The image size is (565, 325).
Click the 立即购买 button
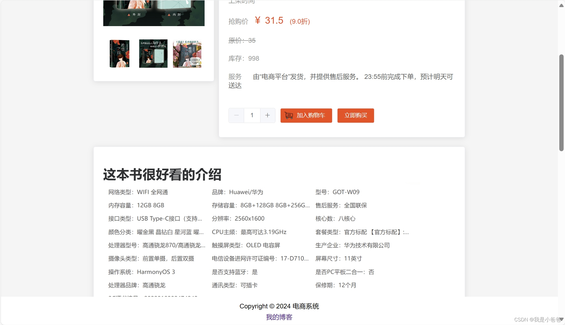[x=356, y=115]
